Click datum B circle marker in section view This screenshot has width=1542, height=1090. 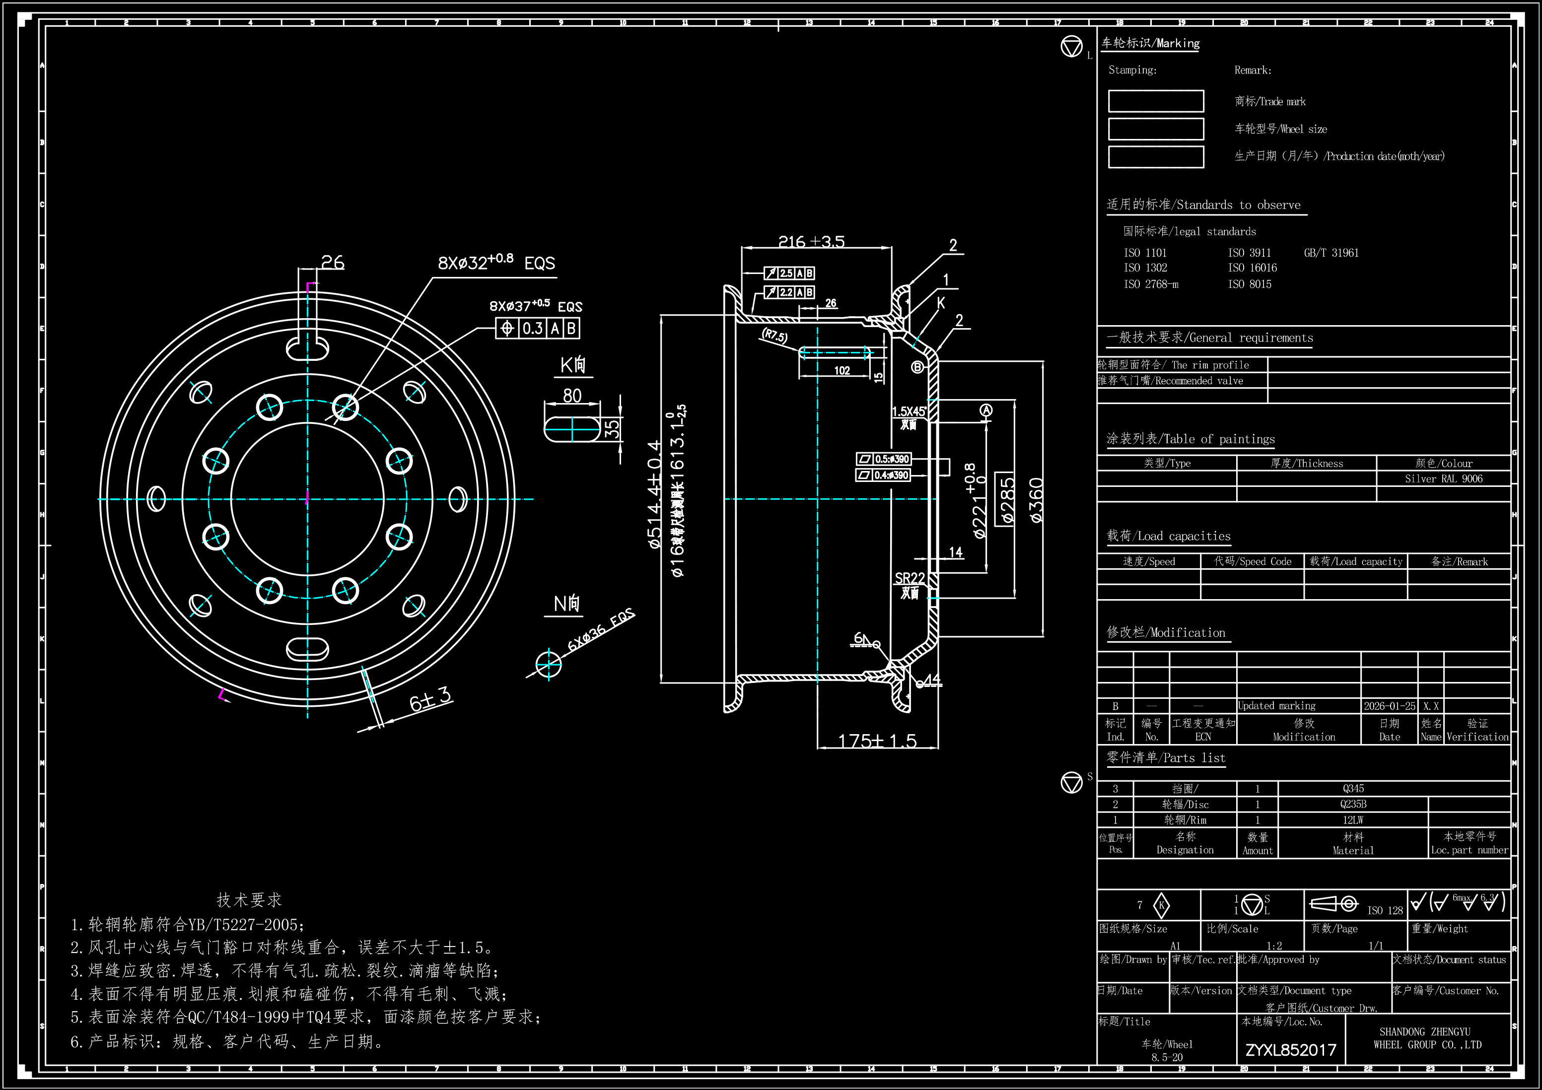point(917,367)
